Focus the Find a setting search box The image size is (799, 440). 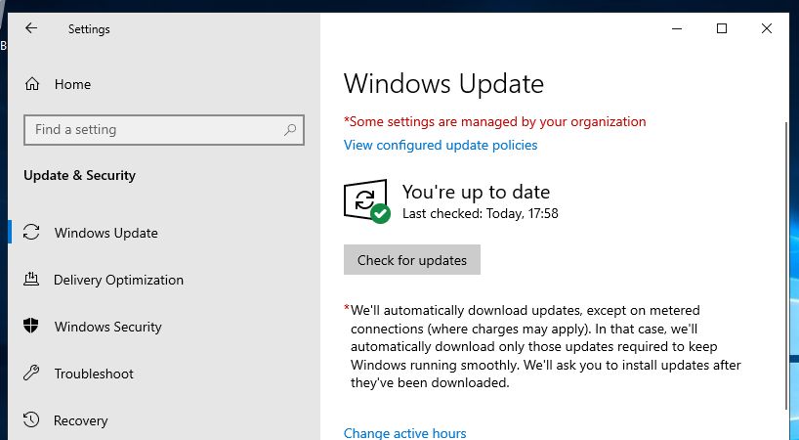click(163, 130)
